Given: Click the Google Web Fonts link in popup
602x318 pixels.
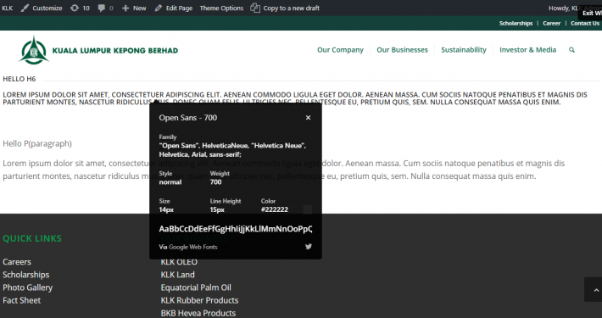Looking at the screenshot, I should coord(193,247).
